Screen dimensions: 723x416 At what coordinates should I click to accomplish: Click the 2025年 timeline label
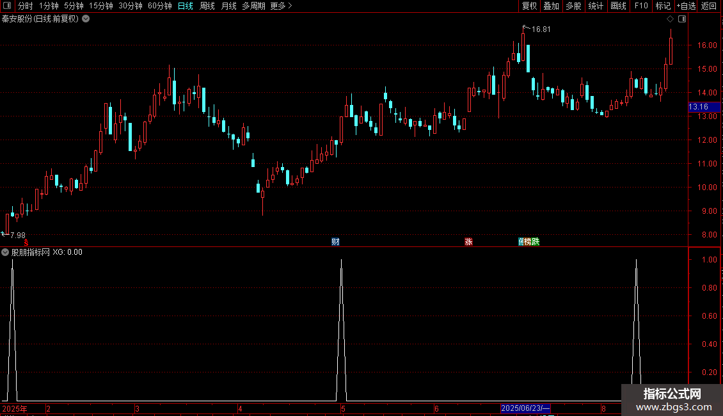15,408
